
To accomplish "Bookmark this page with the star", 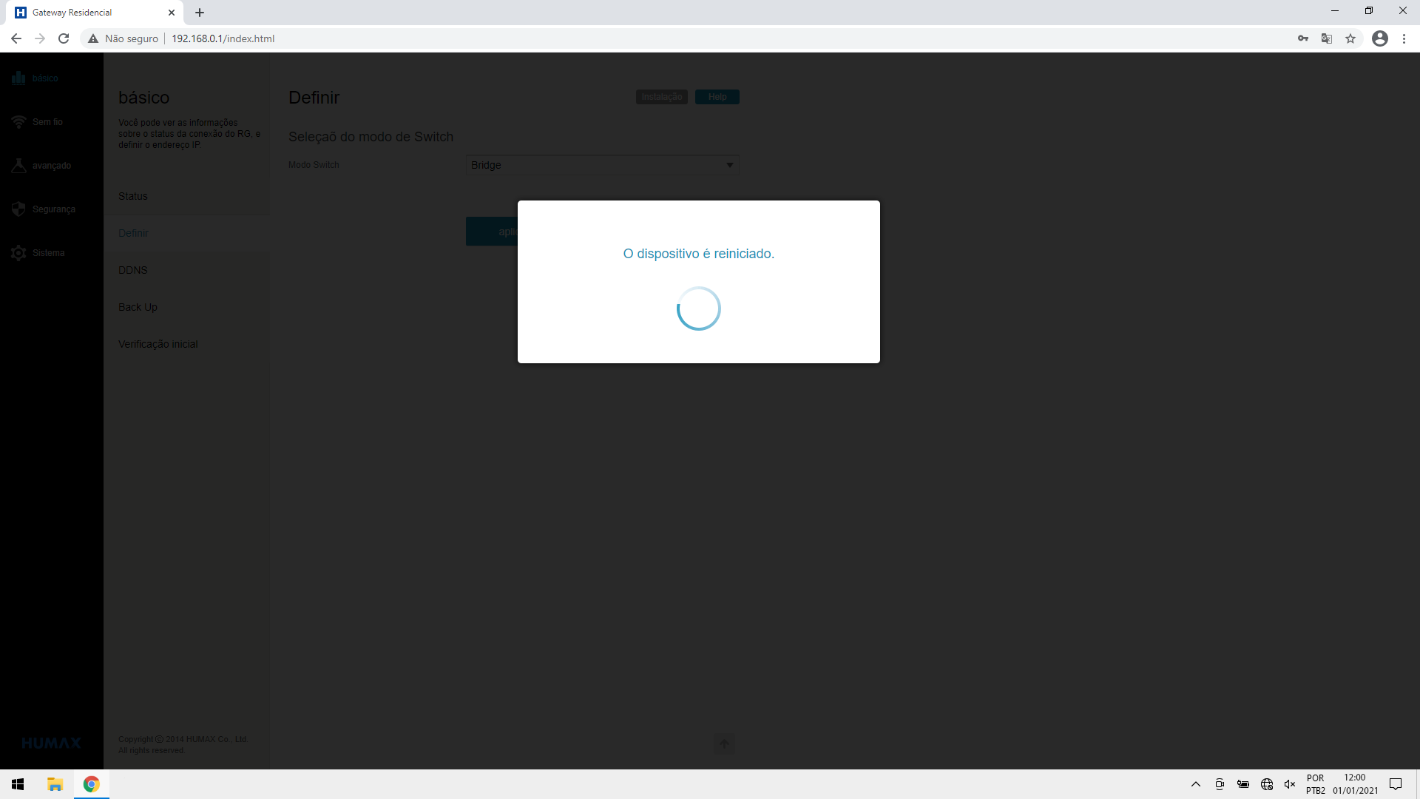I will coord(1350,38).
